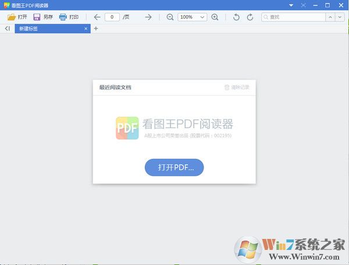Click the zoom in magnifier icon

[215, 17]
